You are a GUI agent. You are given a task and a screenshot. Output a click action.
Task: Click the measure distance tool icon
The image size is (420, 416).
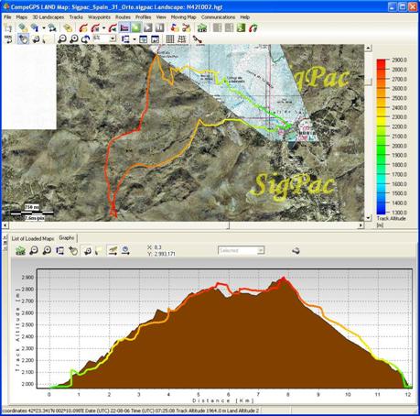[x=197, y=39]
